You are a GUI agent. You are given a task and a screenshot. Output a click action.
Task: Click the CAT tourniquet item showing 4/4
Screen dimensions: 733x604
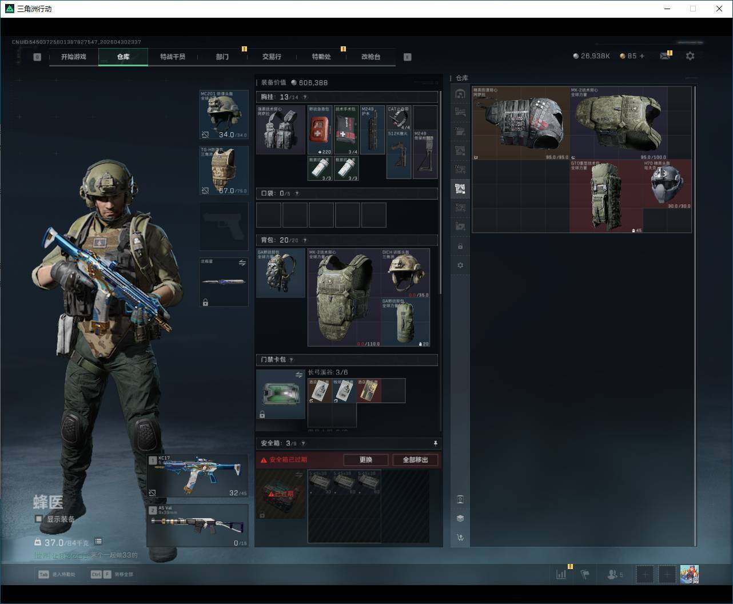pos(399,118)
